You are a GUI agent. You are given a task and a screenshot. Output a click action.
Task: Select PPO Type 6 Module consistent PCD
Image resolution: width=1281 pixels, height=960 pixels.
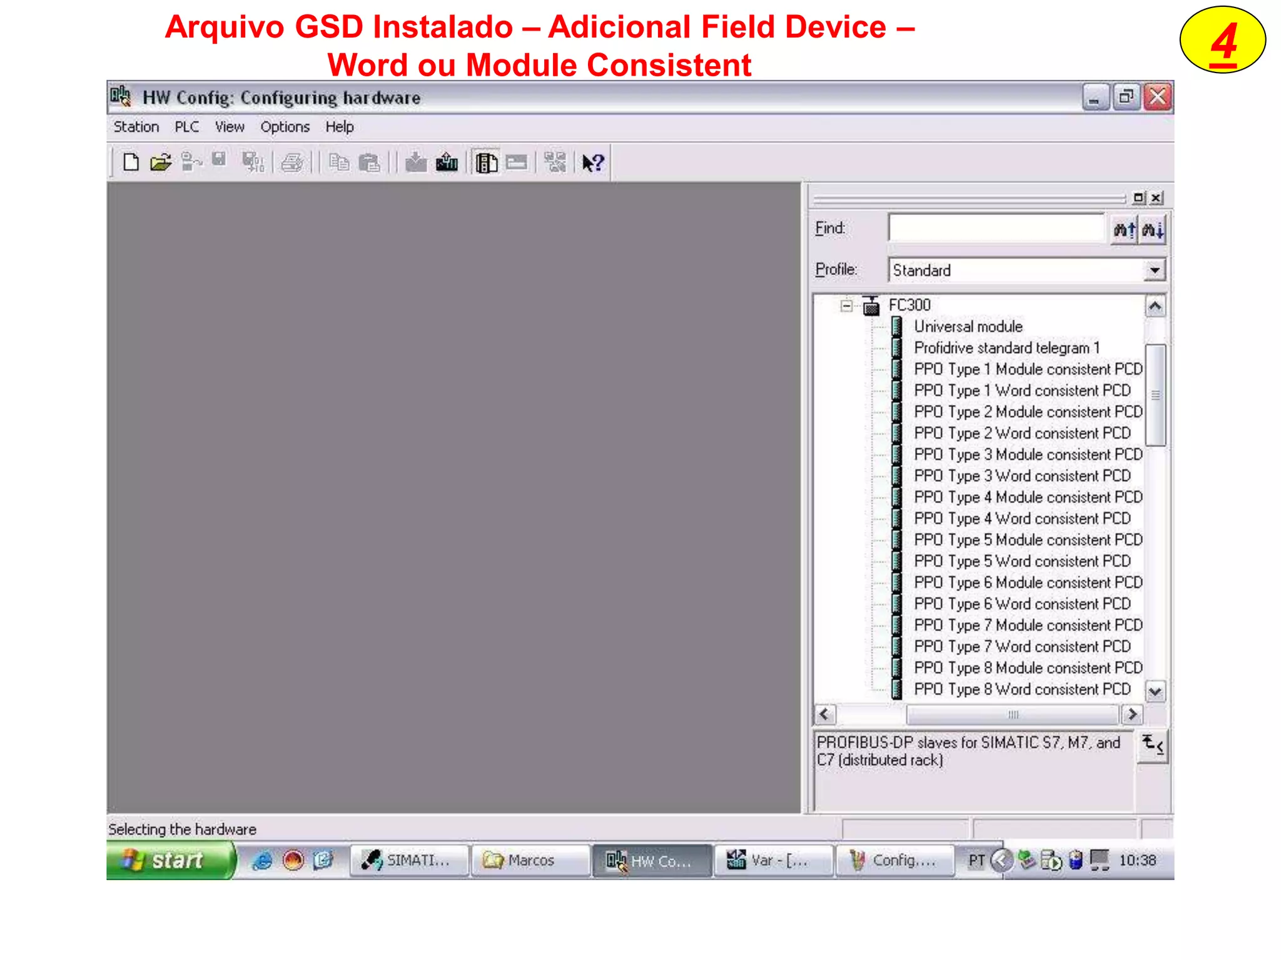point(1028,582)
